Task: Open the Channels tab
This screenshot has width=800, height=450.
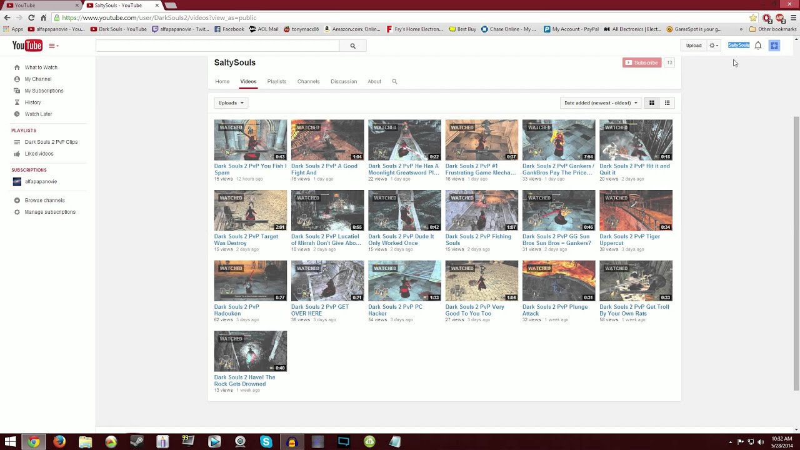Action: point(309,82)
